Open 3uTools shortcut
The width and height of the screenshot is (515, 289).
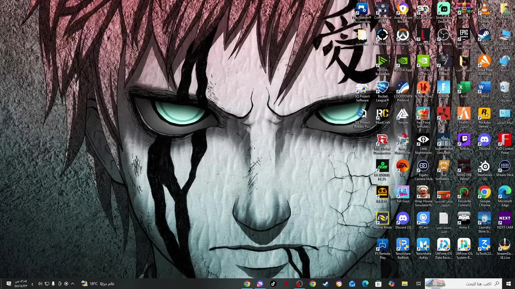pos(484,247)
